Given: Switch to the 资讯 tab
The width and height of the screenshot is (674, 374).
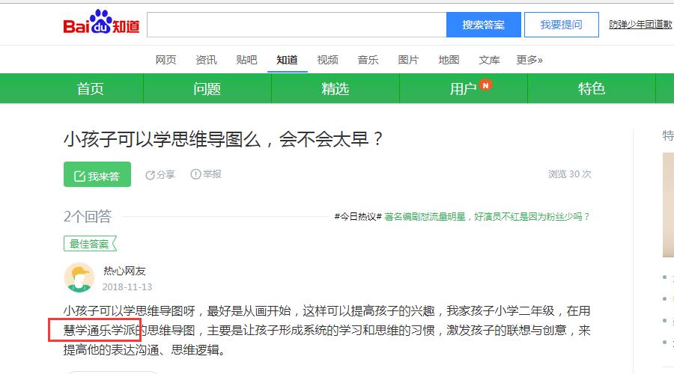Looking at the screenshot, I should [206, 60].
